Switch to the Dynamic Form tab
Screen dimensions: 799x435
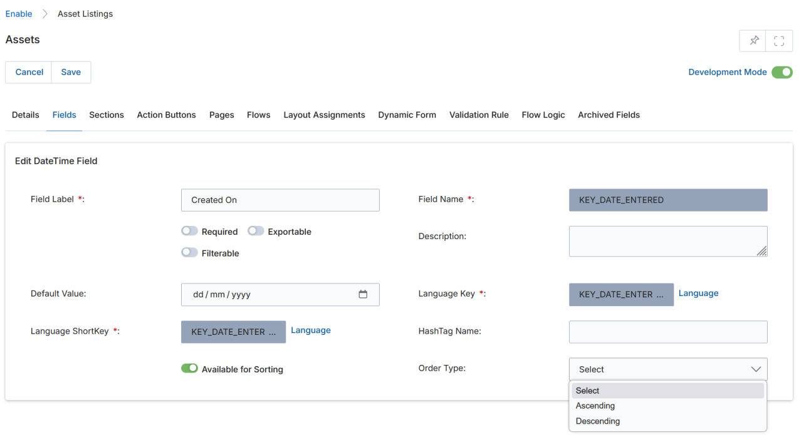point(407,115)
